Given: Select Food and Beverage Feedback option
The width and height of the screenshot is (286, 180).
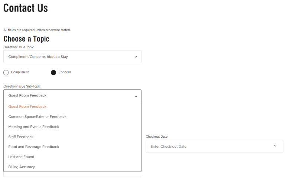Looking at the screenshot, I should pyautogui.click(x=34, y=147).
